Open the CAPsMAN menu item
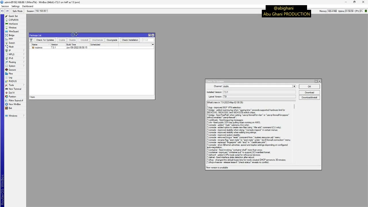368x207 pixels. coord(13,20)
